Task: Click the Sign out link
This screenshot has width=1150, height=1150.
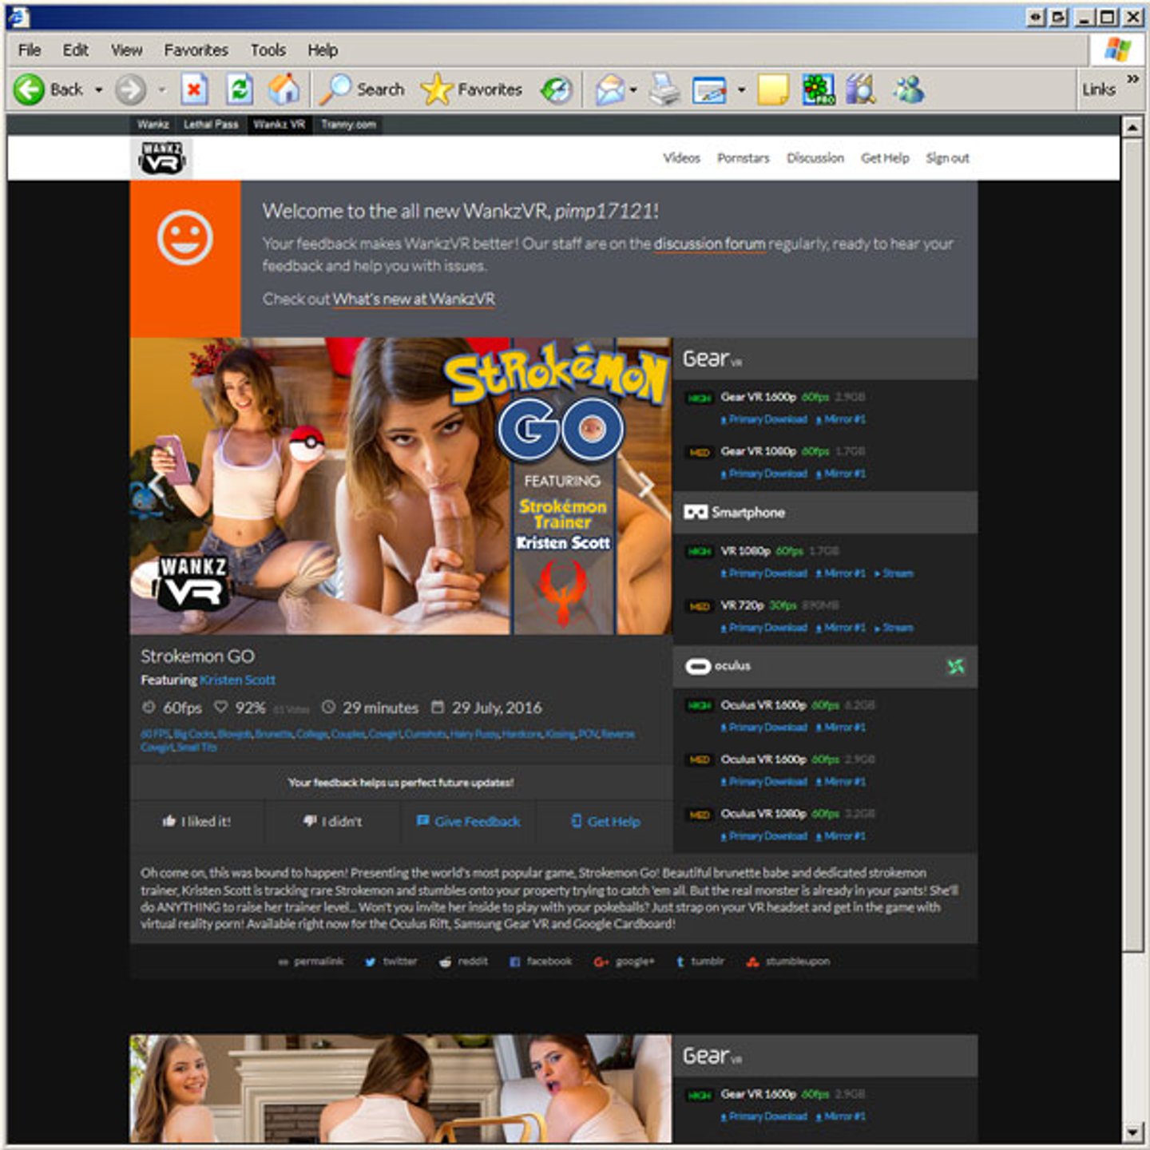Action: (x=947, y=158)
